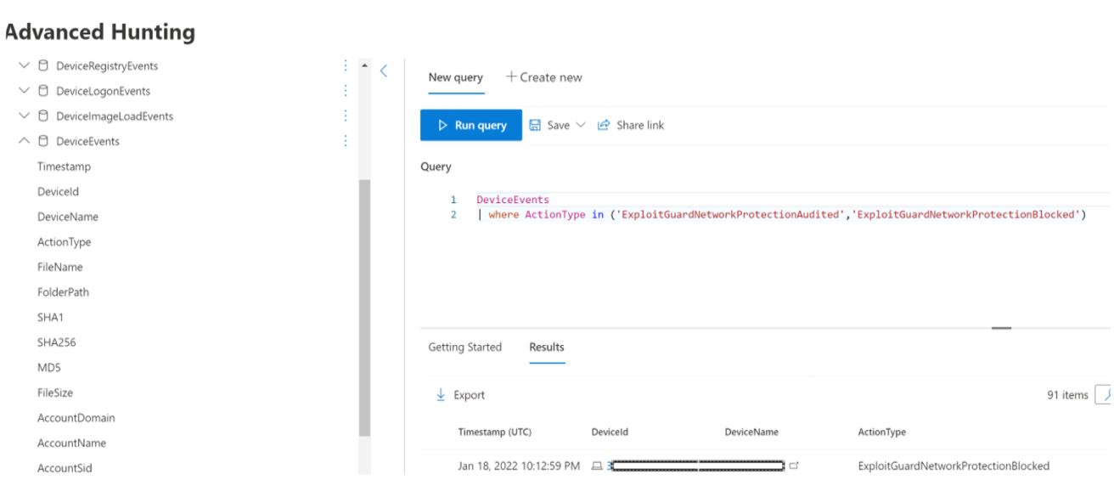Switch to the Getting Started tab
1114x480 pixels.
[464, 347]
